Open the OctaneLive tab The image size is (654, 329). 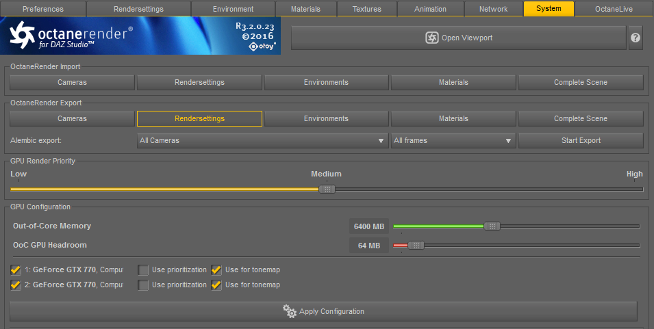point(614,9)
